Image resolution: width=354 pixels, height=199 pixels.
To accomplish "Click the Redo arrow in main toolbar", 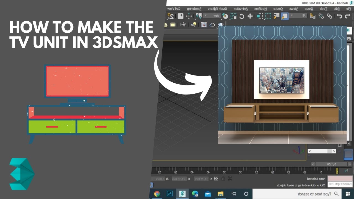I will pos(339,16).
